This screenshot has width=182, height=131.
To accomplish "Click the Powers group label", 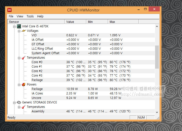I will 32,85.
